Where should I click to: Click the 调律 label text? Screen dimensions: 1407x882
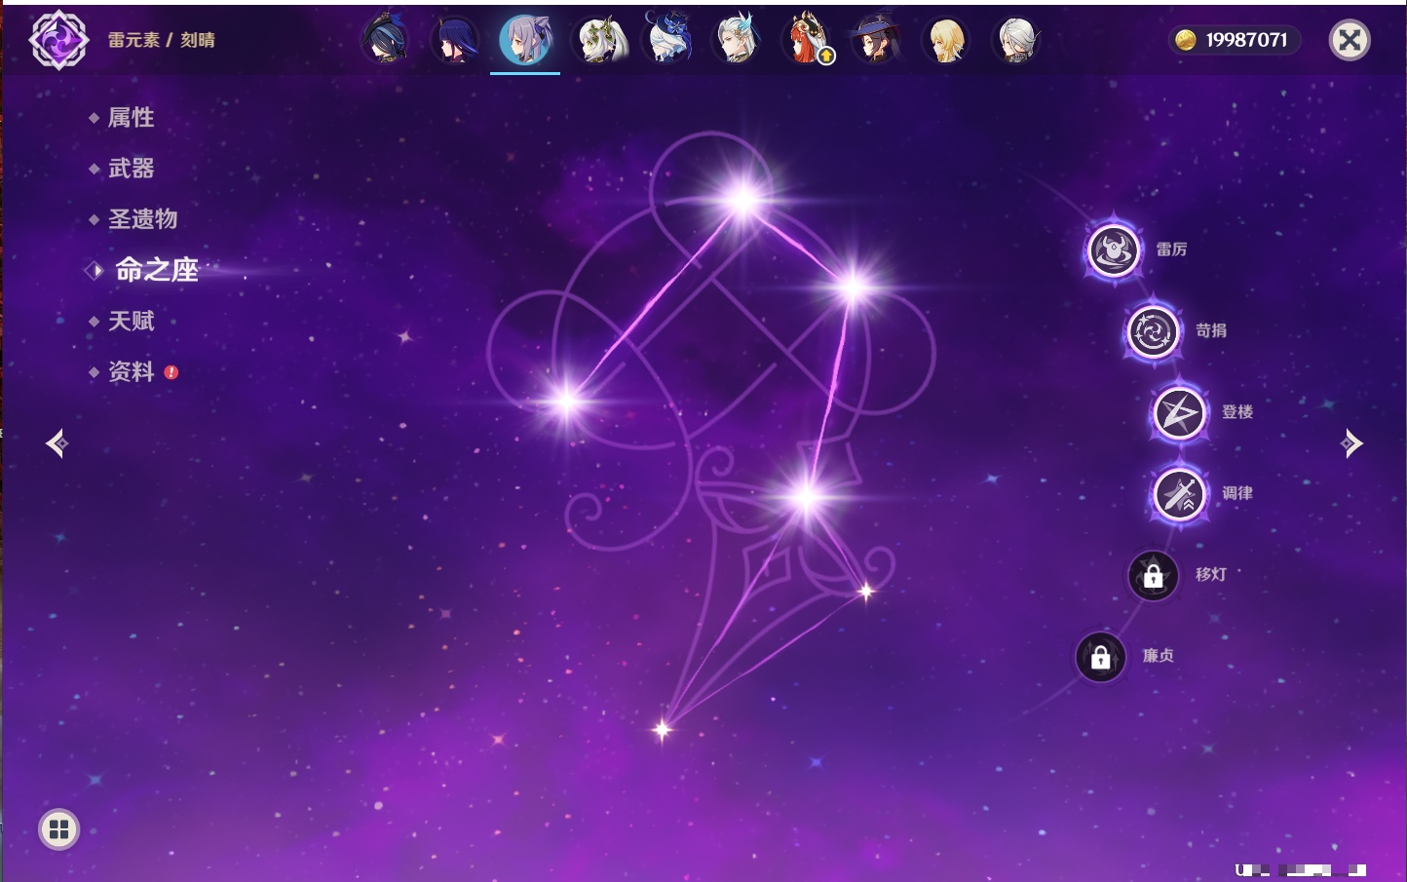click(x=1237, y=493)
